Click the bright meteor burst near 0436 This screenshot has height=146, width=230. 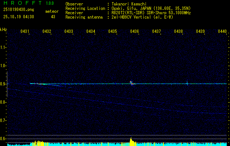click(132, 83)
